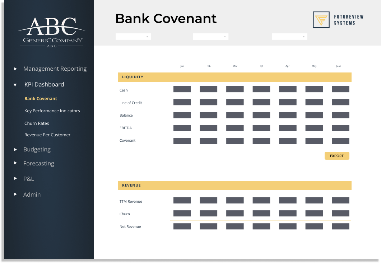Open the middle filter dropdown
The image size is (381, 263).
pos(210,36)
